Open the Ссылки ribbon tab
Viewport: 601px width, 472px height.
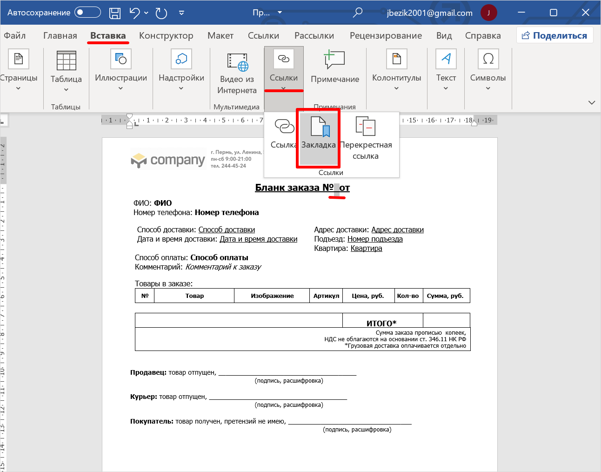[263, 35]
